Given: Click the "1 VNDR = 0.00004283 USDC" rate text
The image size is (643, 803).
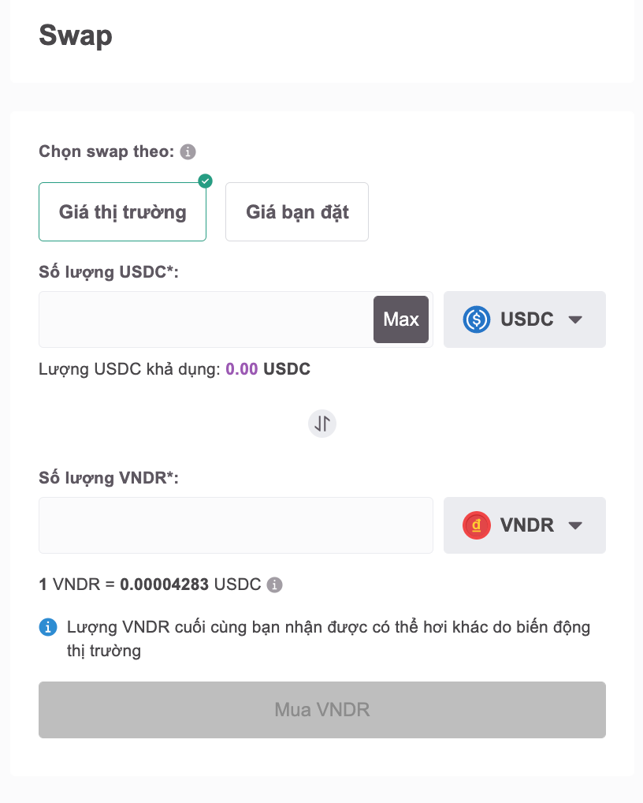Looking at the screenshot, I should pyautogui.click(x=150, y=585).
